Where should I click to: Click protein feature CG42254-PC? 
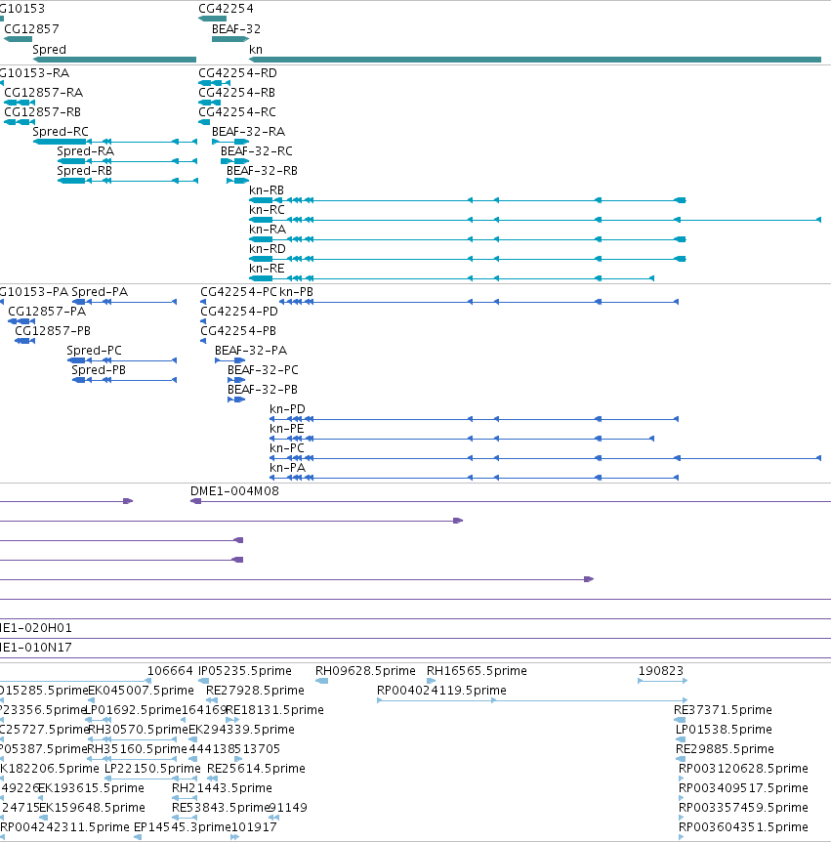pos(203,302)
